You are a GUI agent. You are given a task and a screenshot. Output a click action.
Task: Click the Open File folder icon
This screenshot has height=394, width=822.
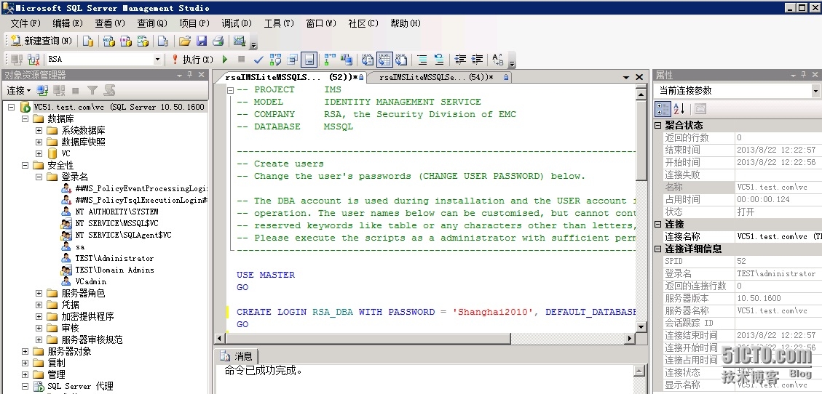[184, 41]
